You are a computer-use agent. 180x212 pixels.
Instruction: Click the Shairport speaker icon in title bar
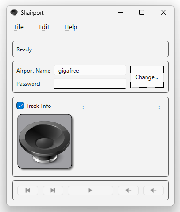tap(14, 12)
